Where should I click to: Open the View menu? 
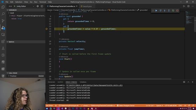(x=26, y=2)
